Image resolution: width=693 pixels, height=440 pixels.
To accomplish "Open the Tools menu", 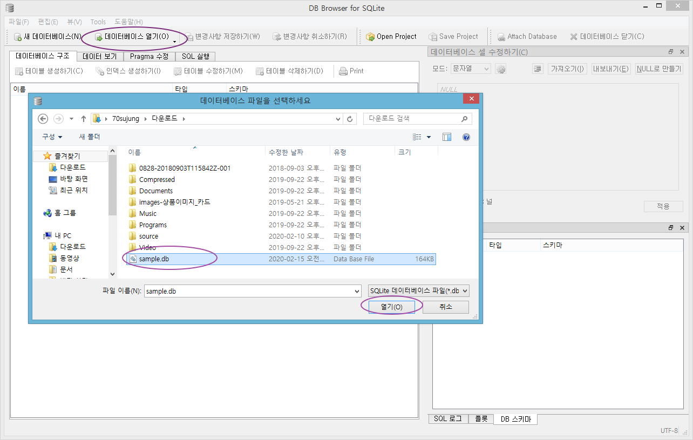I will point(98,22).
